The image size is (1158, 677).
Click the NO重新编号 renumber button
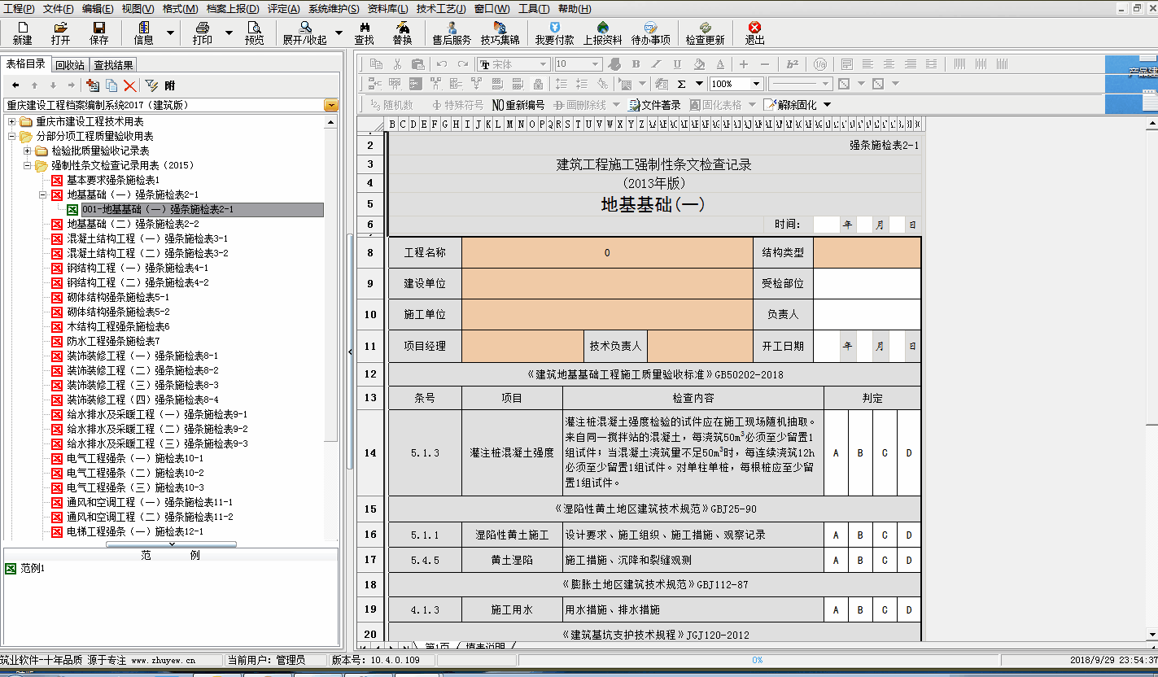(518, 105)
